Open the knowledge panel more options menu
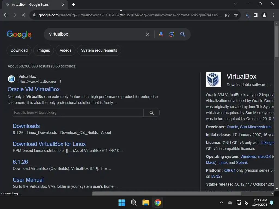Viewport: 279px width, 209px height. point(271,84)
